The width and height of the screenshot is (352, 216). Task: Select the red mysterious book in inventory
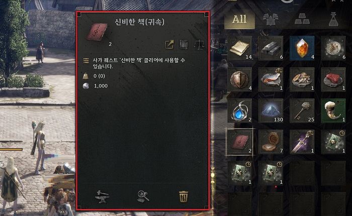[240, 142]
